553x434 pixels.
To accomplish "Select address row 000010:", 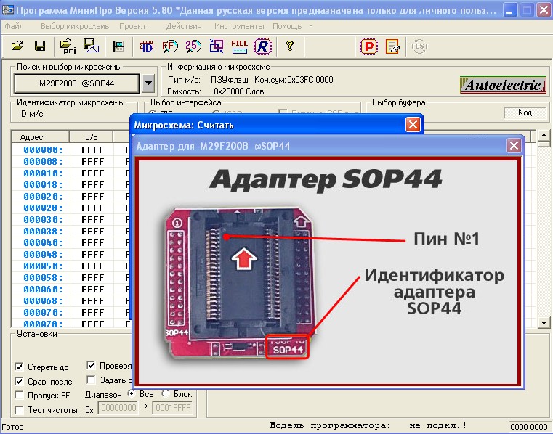I will [43, 173].
